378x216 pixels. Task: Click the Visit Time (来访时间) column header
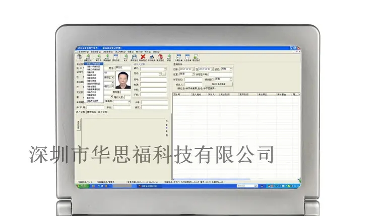[x=229, y=94]
